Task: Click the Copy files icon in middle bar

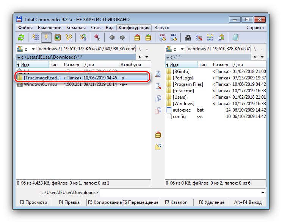Action: click(x=158, y=98)
